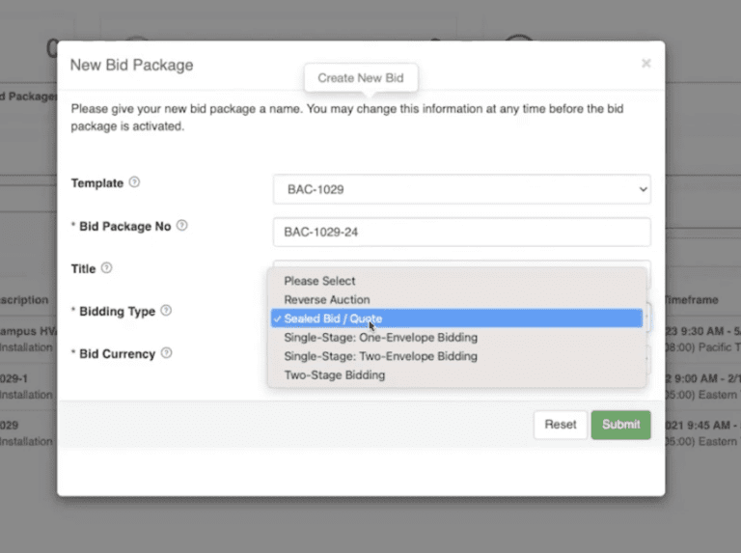741x553 pixels.
Task: Click the Create New Bid tooltip label
Action: click(x=361, y=78)
